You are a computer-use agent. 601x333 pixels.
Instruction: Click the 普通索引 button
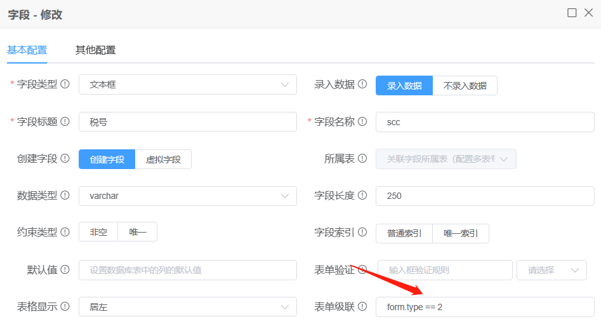[x=404, y=233]
